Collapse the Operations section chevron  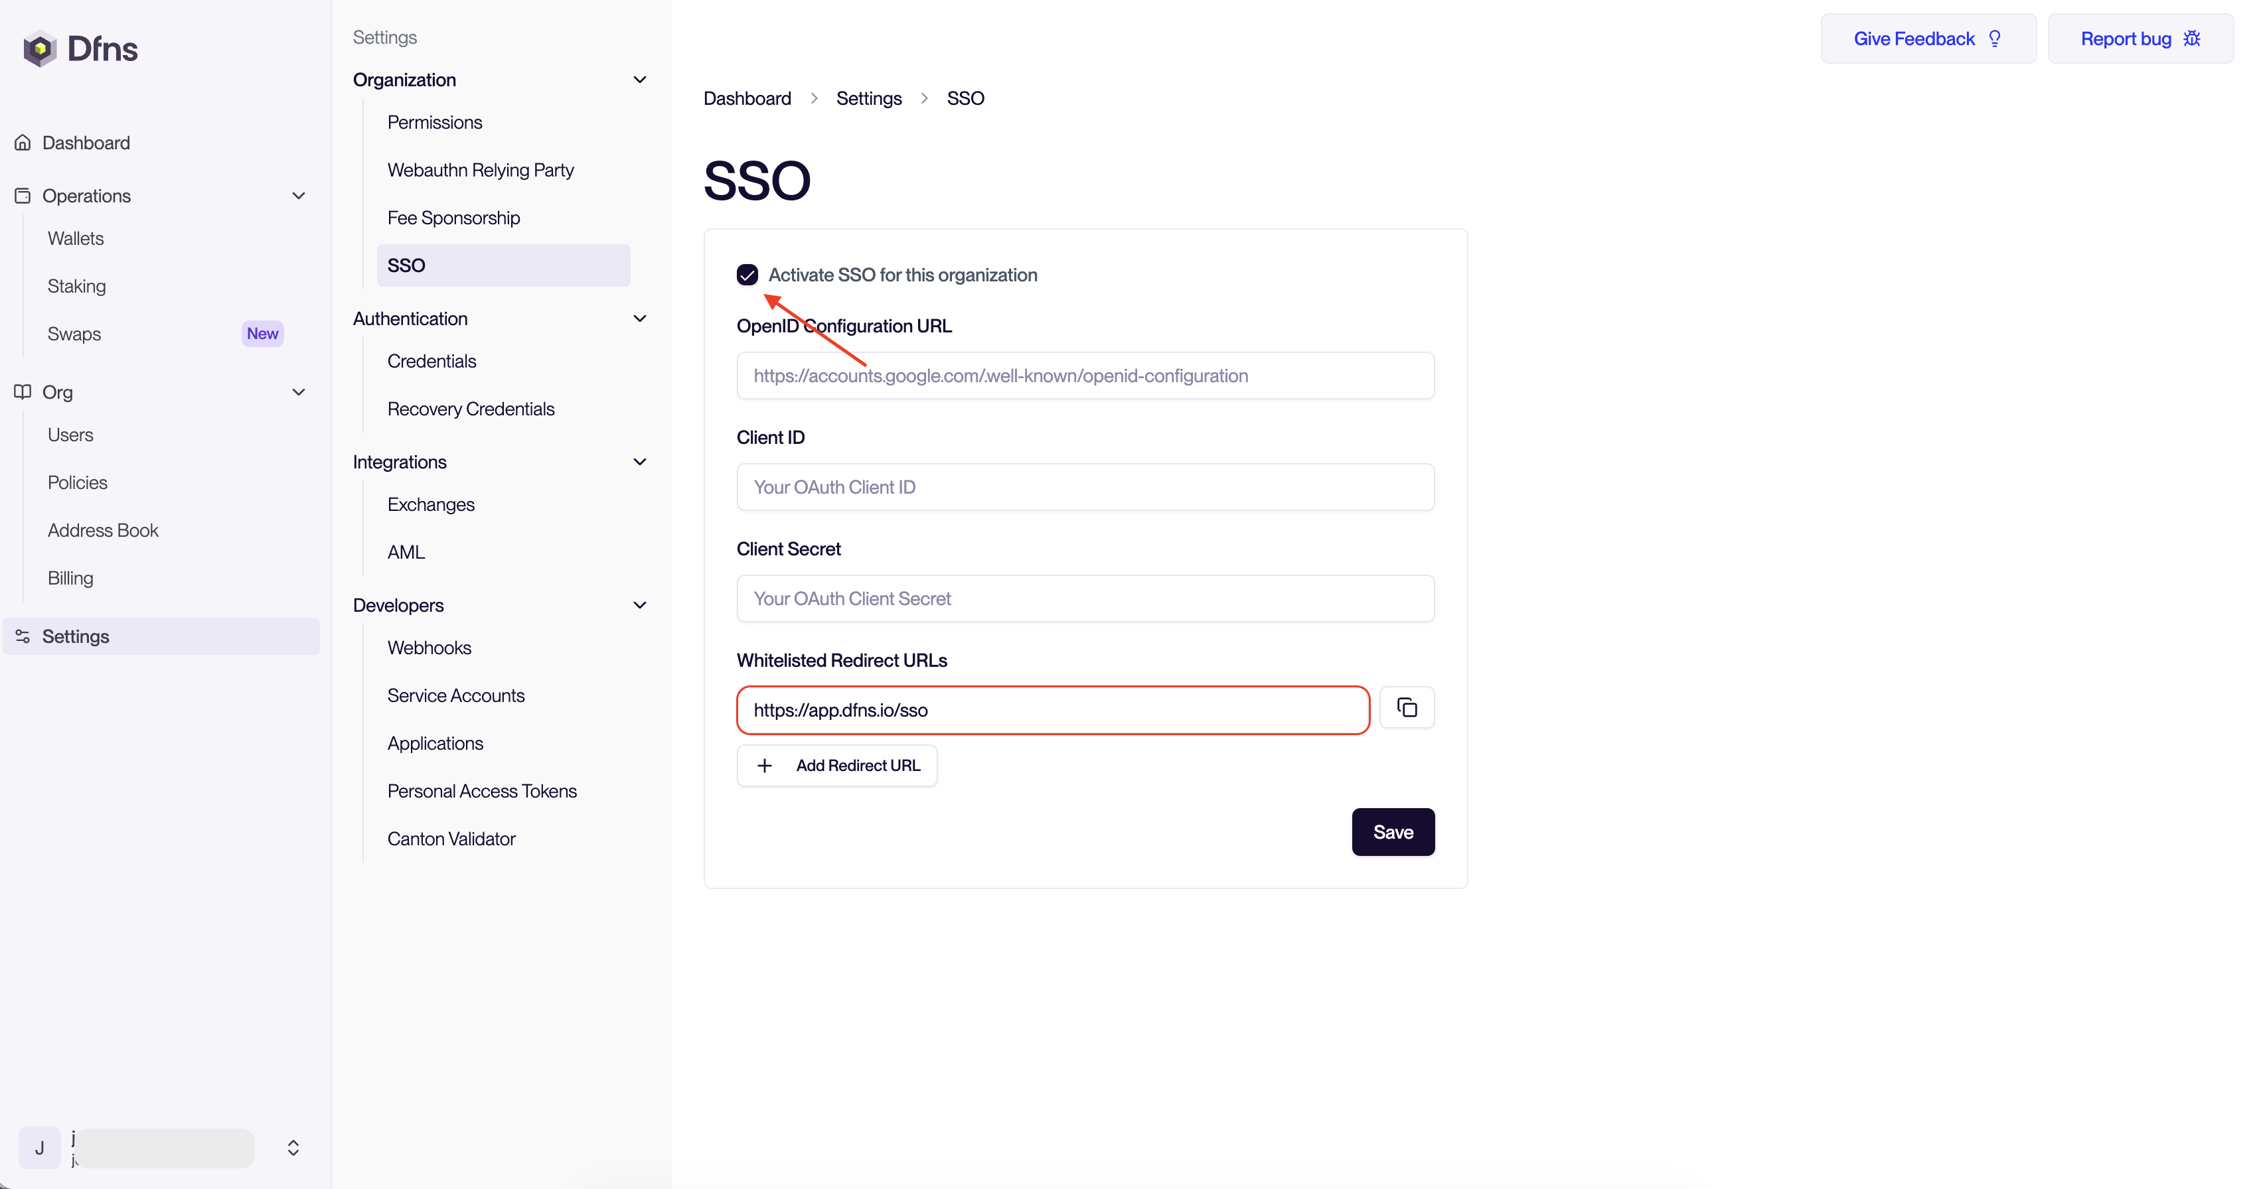[x=299, y=195]
